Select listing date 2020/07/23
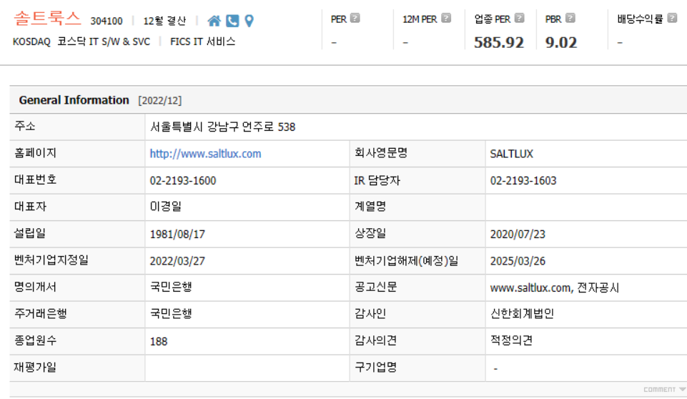 point(518,234)
